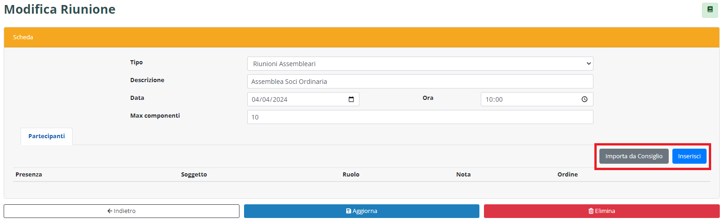Viewport: 723px width, 223px height.
Task: Click the Descrizione text field
Action: coord(420,82)
